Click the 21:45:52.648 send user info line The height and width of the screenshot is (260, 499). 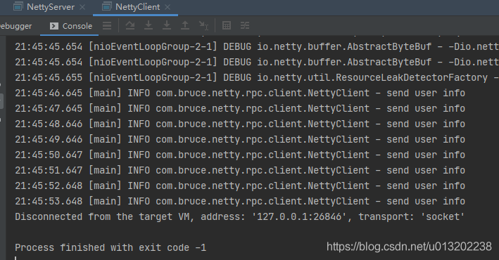pos(240,186)
